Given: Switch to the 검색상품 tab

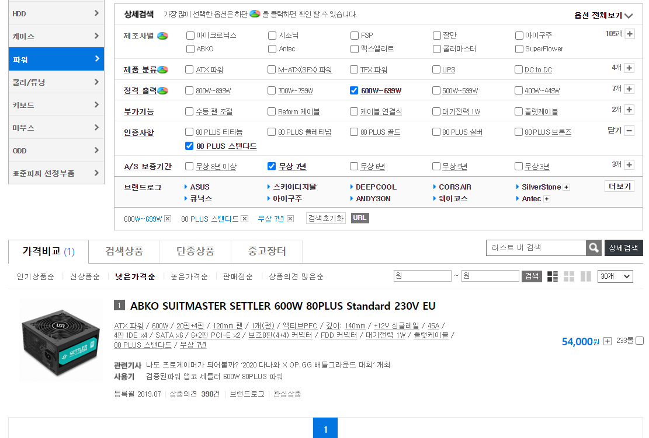Looking at the screenshot, I should point(124,251).
